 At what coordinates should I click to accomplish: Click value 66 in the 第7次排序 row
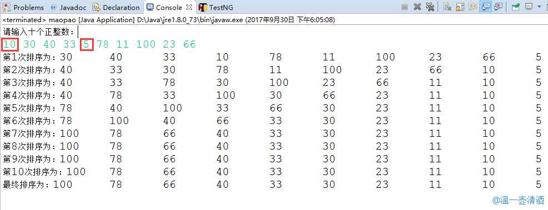(x=169, y=134)
